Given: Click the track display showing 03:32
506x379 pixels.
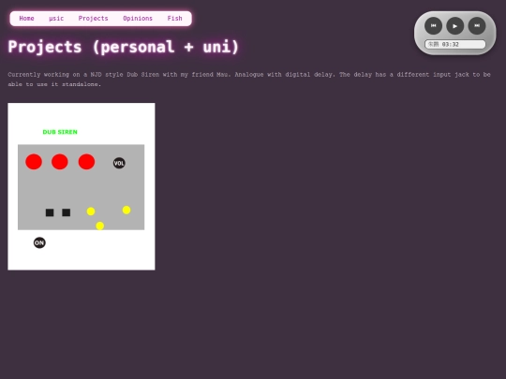Looking at the screenshot, I should click(x=455, y=45).
